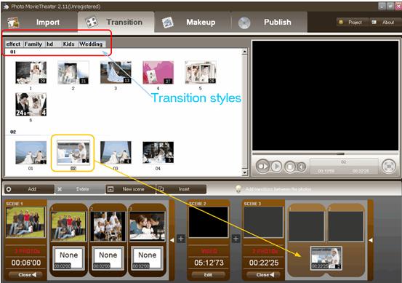The height and width of the screenshot is (283, 402).
Task: Select transition 04 in group 02
Action: click(x=158, y=153)
